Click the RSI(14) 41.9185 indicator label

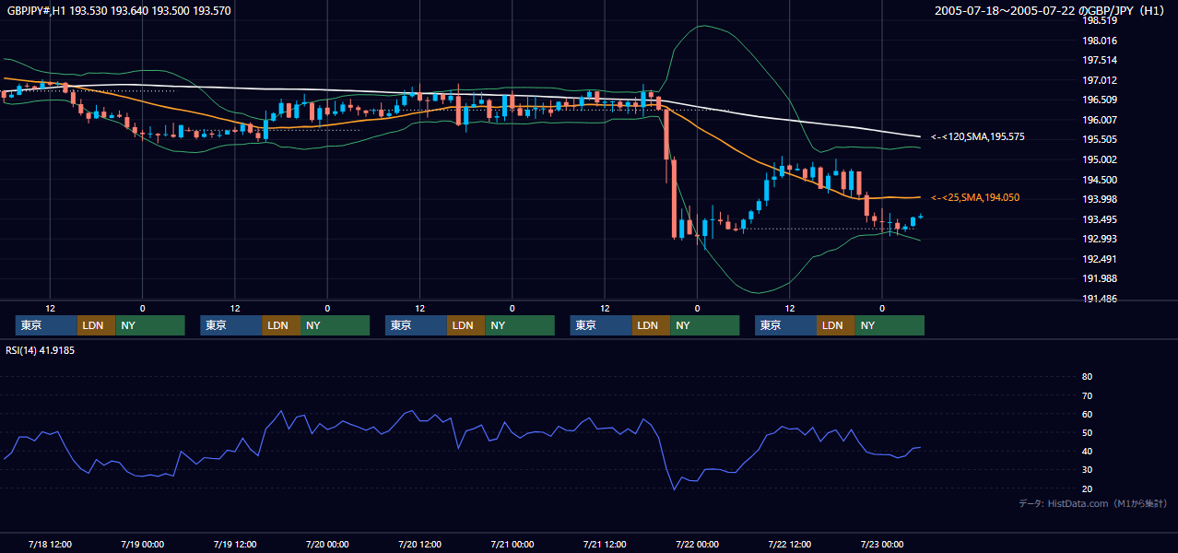[40, 351]
